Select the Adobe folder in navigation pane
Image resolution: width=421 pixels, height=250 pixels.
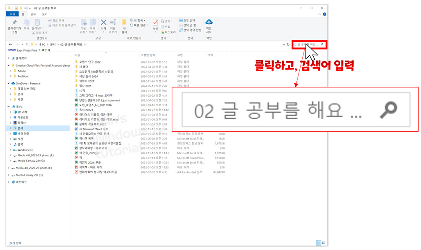click(x=21, y=71)
